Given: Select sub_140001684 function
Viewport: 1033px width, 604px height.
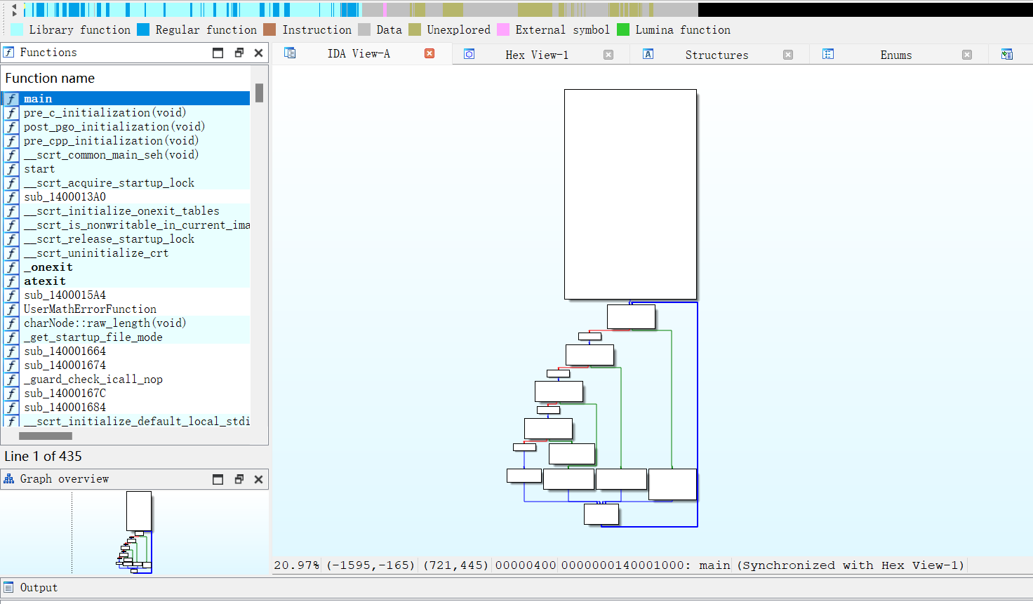Looking at the screenshot, I should [x=126, y=407].
